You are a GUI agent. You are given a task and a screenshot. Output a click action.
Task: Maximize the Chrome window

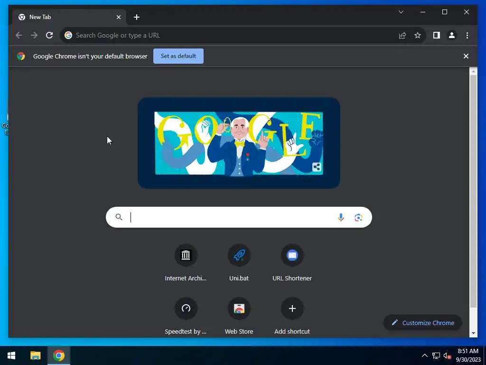(444, 12)
